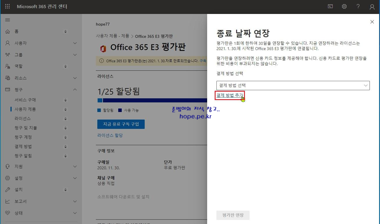This screenshot has width=380, height=224.
Task: Open 결제 방법 in sidebar
Action: pos(23,147)
